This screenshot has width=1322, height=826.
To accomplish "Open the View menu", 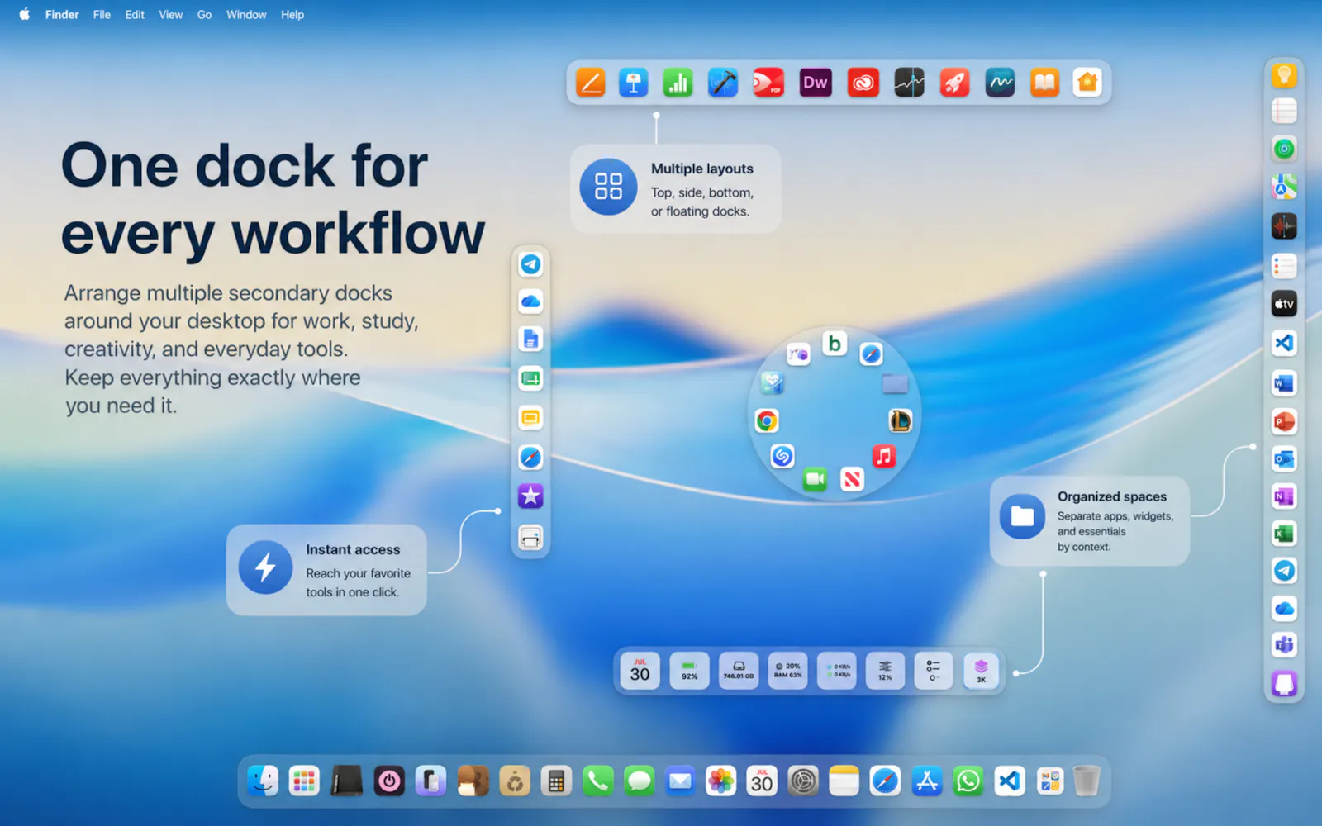I will click(171, 15).
